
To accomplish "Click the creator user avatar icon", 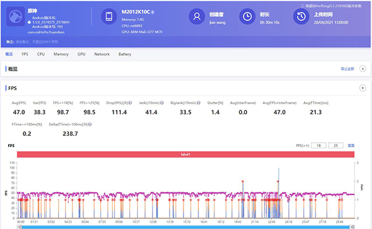I will [197, 16].
